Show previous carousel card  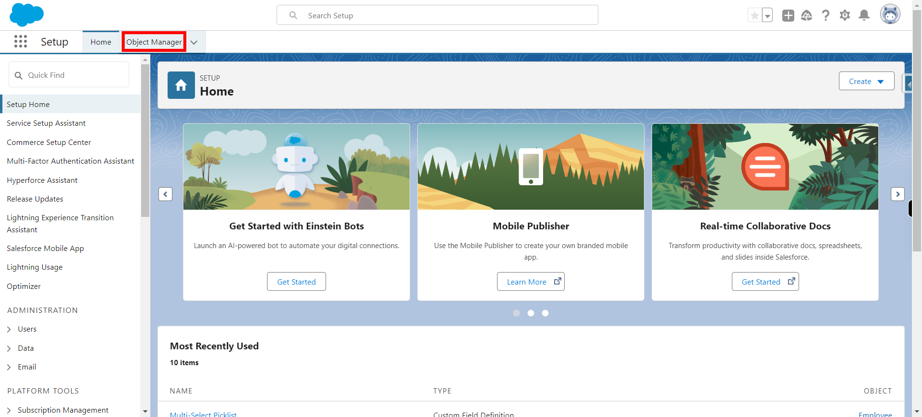165,194
